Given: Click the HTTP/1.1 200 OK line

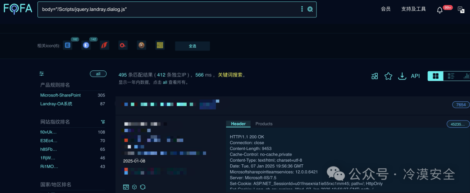Looking at the screenshot, I should [247, 137].
